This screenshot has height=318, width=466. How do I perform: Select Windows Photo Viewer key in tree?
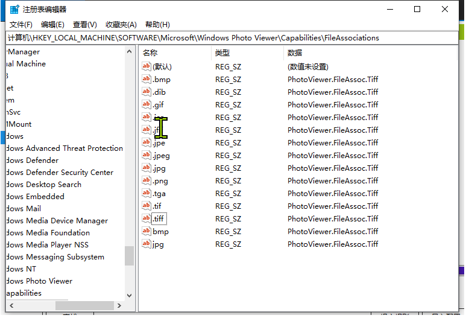point(40,281)
